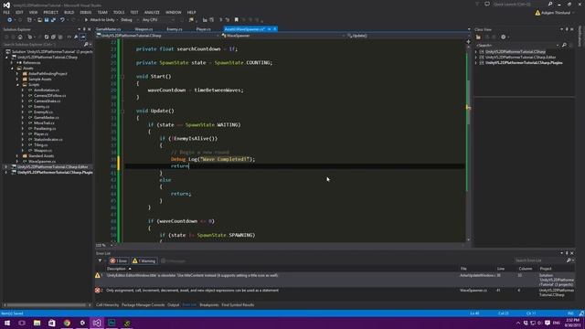Image resolution: width=585 pixels, height=329 pixels.
Task: Open the FILE menu
Action: click(x=6, y=12)
